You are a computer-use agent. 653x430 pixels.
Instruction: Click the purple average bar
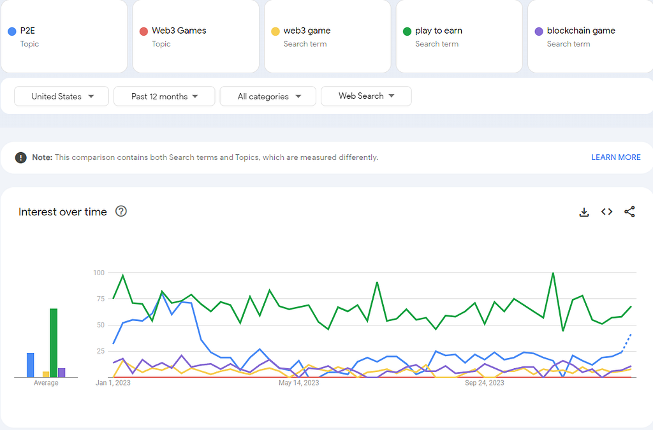[x=62, y=373]
